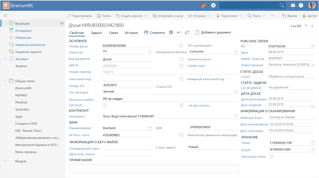Screen dimensions: 319x178
Task: Open Недавние задания in sidebar
Action: click(x=28, y=52)
